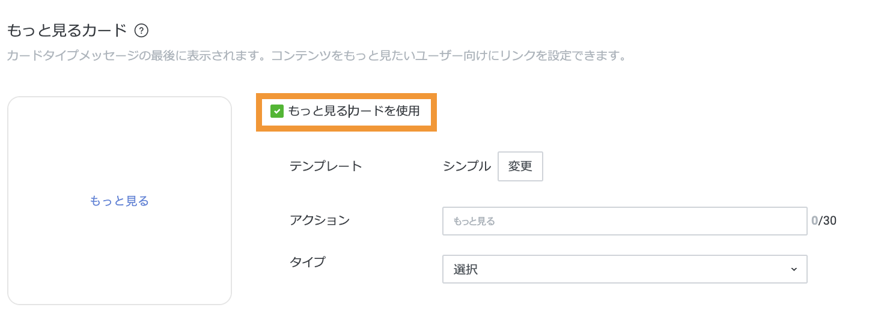Image resolution: width=887 pixels, height=328 pixels.
Task: Click the タイプ field label
Action: pos(307,262)
